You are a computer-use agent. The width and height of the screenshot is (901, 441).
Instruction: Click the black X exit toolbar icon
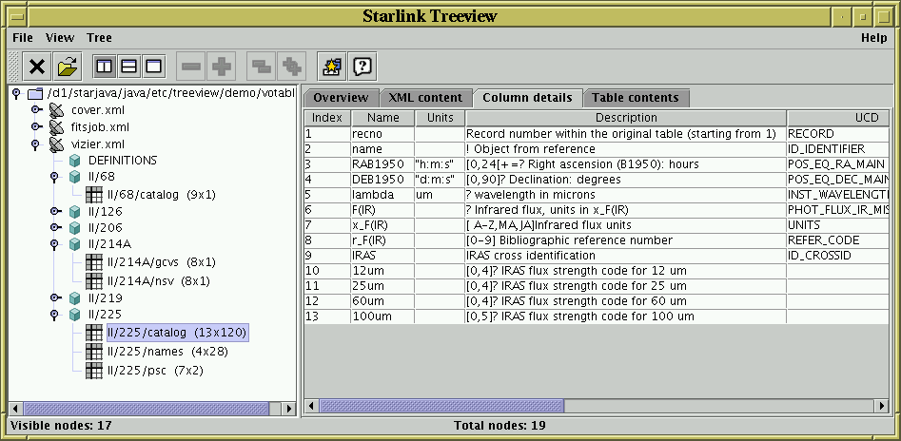[x=37, y=67]
